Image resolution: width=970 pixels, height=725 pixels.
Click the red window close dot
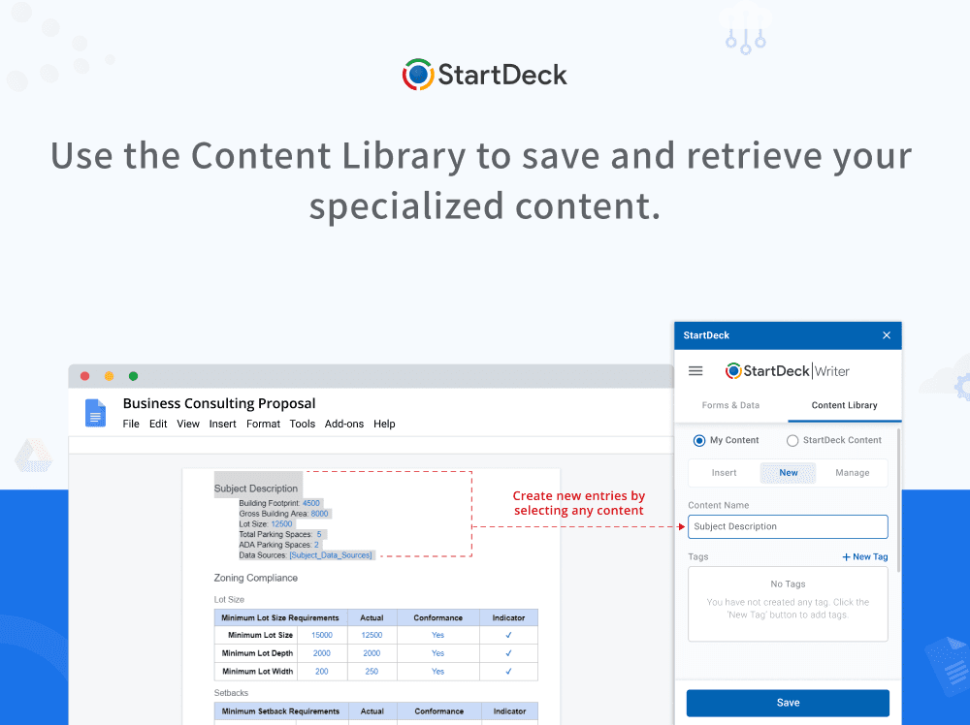click(85, 376)
